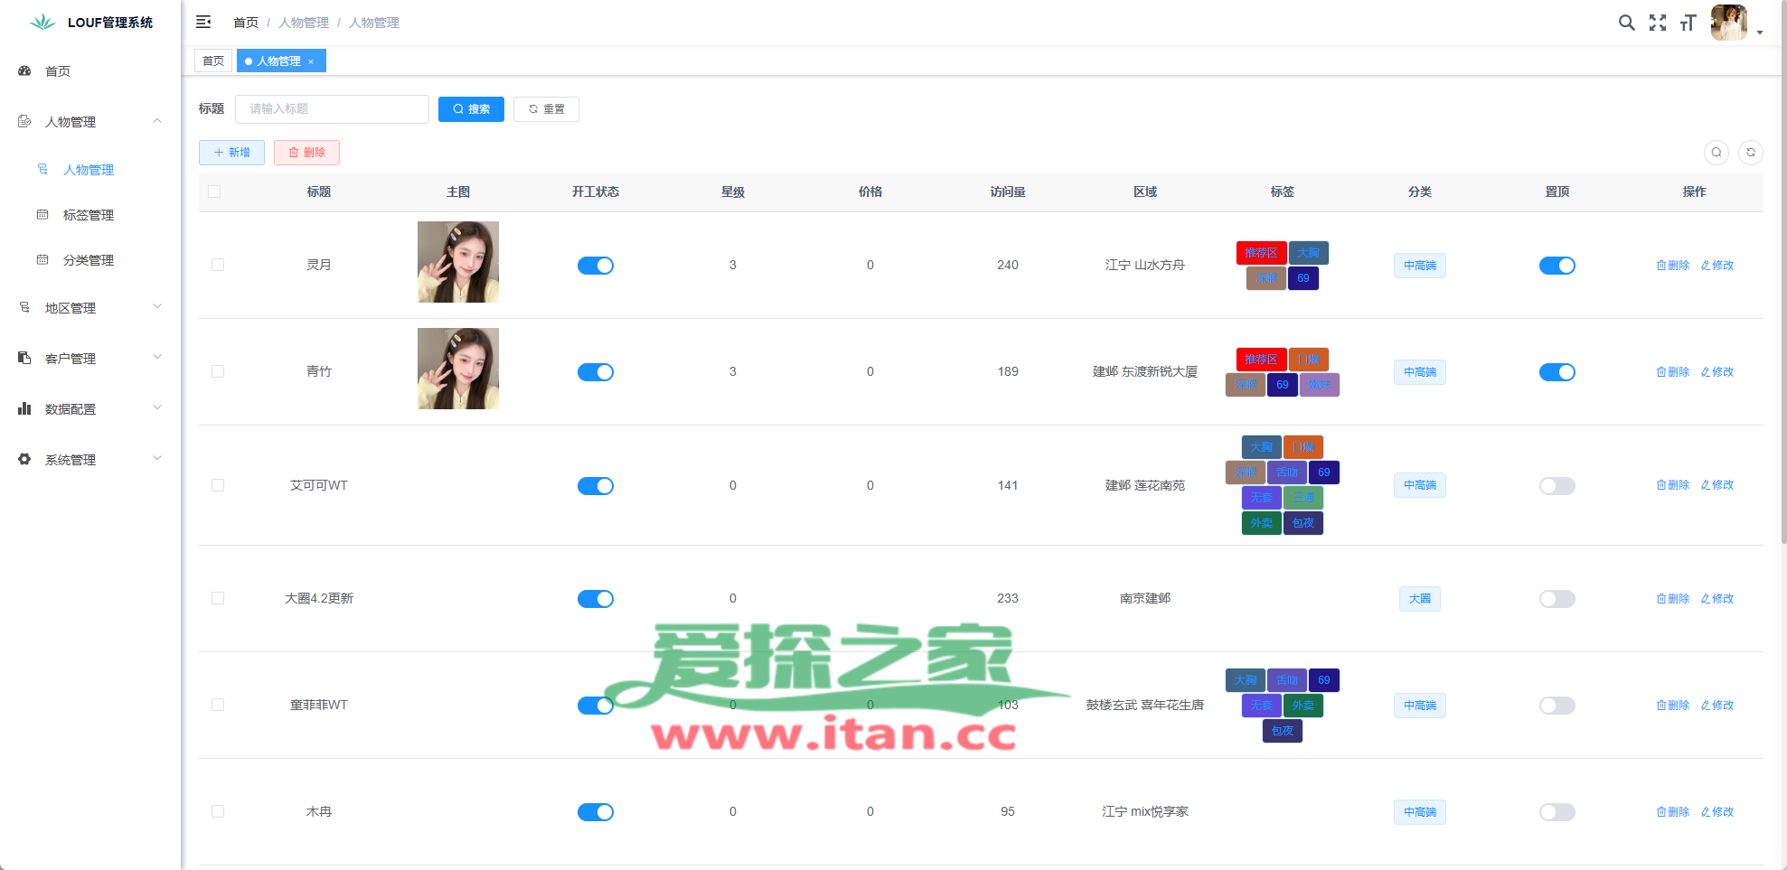The width and height of the screenshot is (1787, 870).
Task: Click the blue 搜索 button
Action: click(x=471, y=109)
